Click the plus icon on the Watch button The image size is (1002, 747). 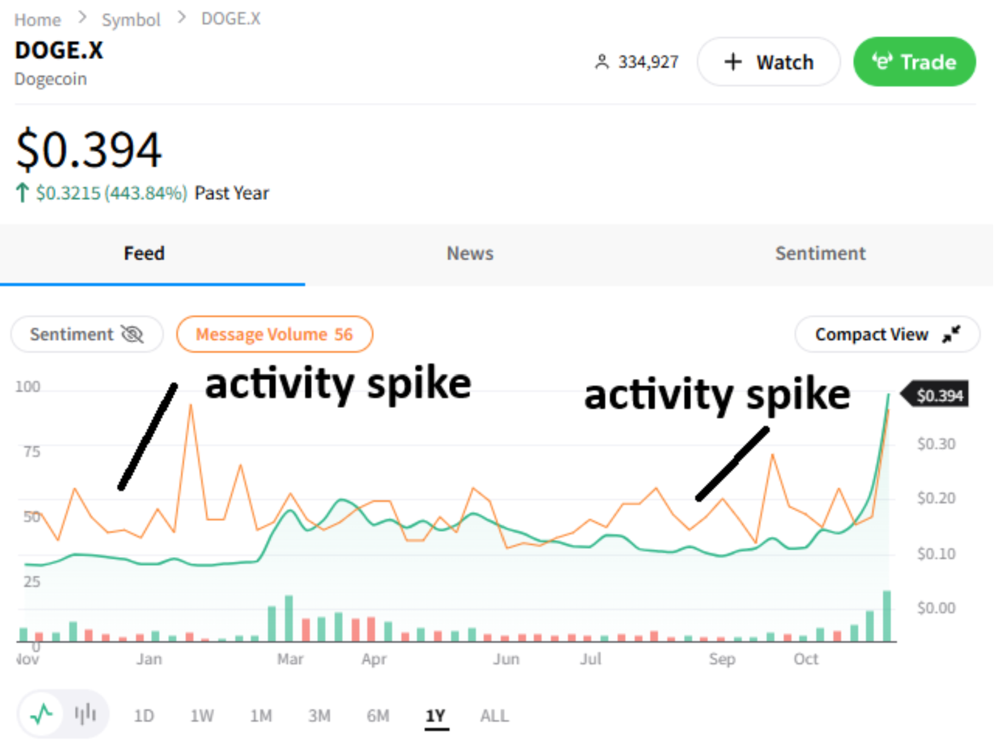click(x=732, y=62)
